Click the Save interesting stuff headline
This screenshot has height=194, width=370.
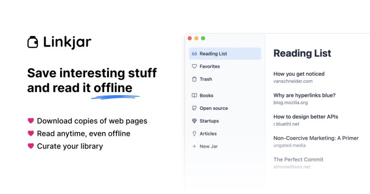click(x=92, y=80)
